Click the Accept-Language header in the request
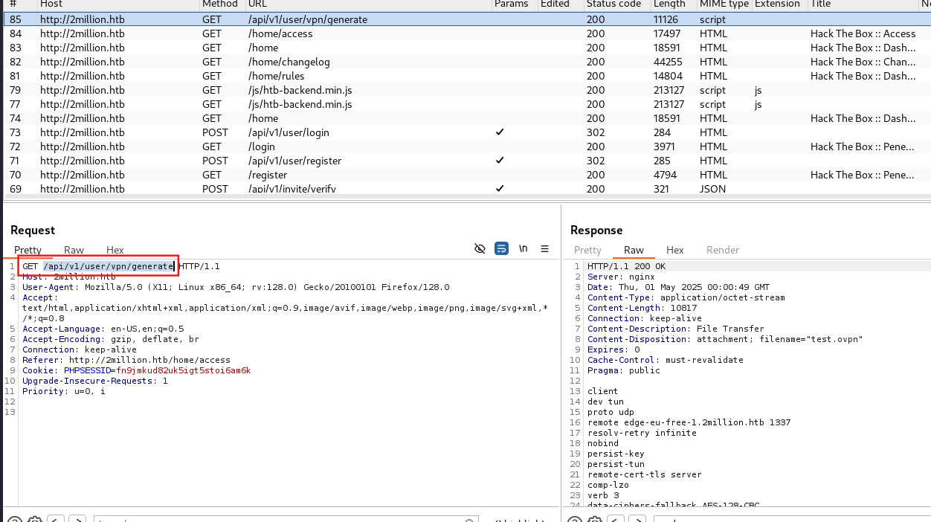The image size is (931, 522). pyautogui.click(x=103, y=329)
